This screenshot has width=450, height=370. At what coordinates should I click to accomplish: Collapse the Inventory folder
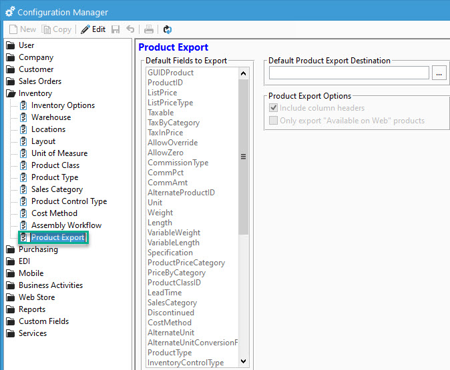[35, 93]
